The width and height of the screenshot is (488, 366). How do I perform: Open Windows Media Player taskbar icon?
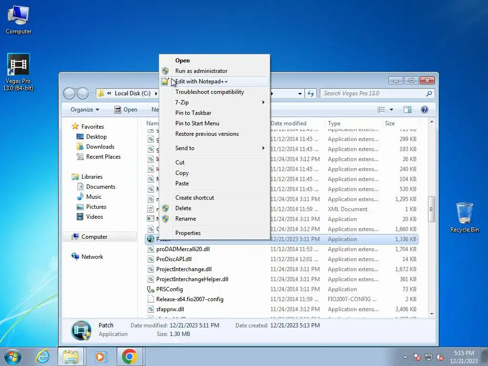[100, 356]
